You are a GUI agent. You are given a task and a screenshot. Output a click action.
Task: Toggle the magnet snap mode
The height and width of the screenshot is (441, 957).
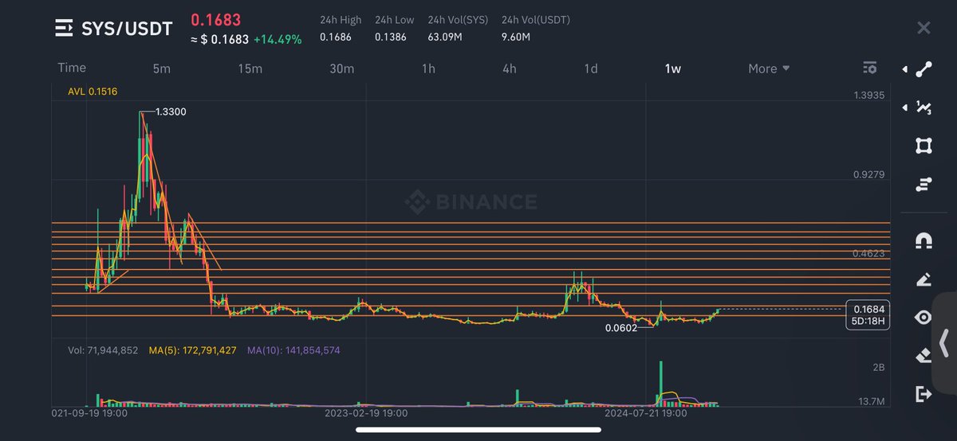(x=924, y=240)
